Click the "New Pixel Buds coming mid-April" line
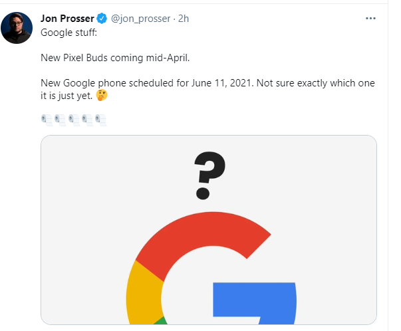The image size is (401, 331). coord(115,57)
